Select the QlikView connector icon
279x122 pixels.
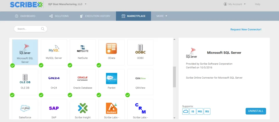coord(140,78)
